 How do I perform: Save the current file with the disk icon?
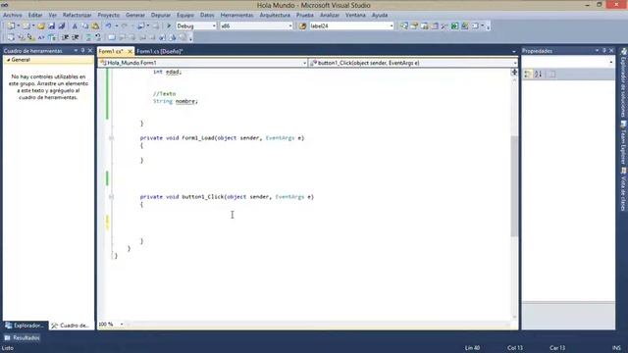coord(51,26)
